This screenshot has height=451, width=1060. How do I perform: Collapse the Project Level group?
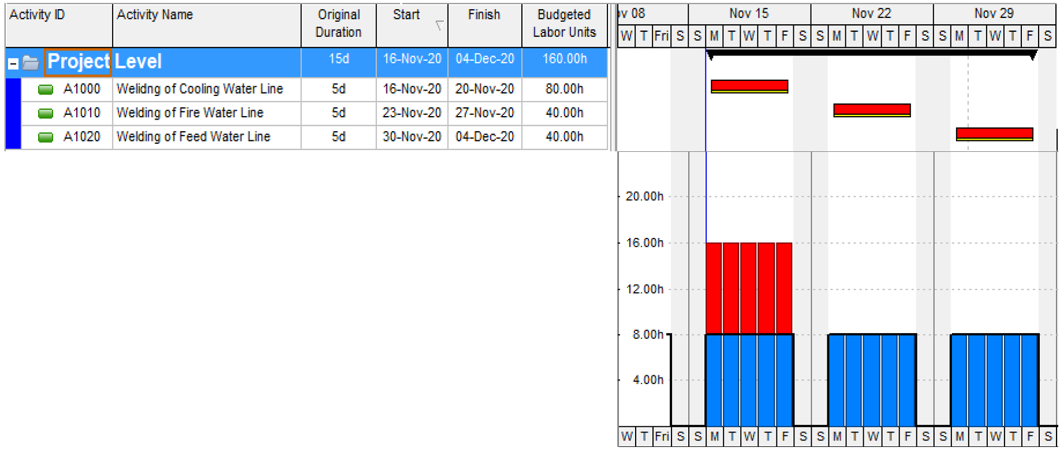13,64
